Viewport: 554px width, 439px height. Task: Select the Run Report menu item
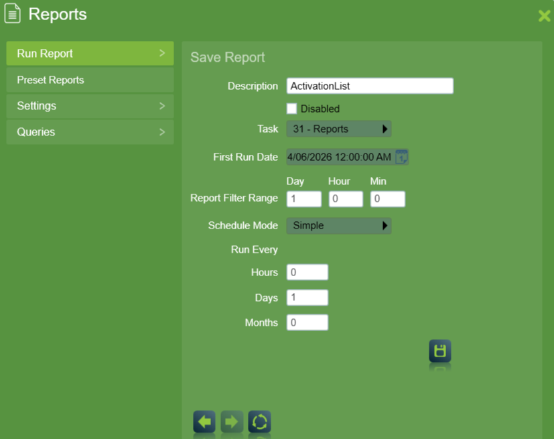point(90,54)
